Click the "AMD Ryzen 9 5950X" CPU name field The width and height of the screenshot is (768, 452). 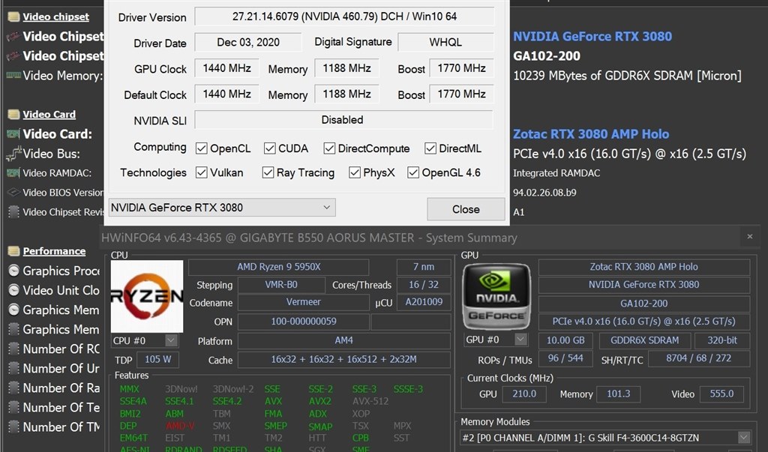(279, 267)
